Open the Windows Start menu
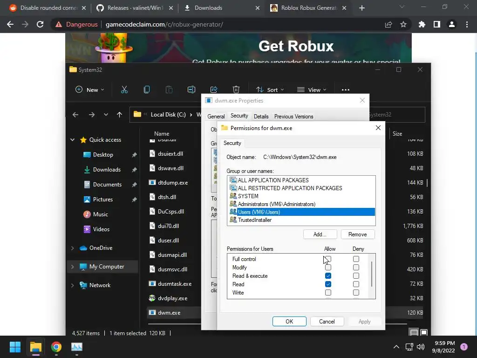Image resolution: width=477 pixels, height=358 pixels. pyautogui.click(x=15, y=347)
